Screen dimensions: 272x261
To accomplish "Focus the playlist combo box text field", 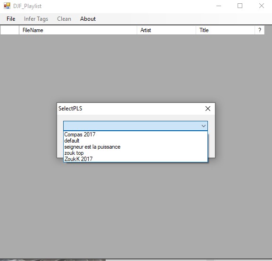I will pyautogui.click(x=132, y=126).
